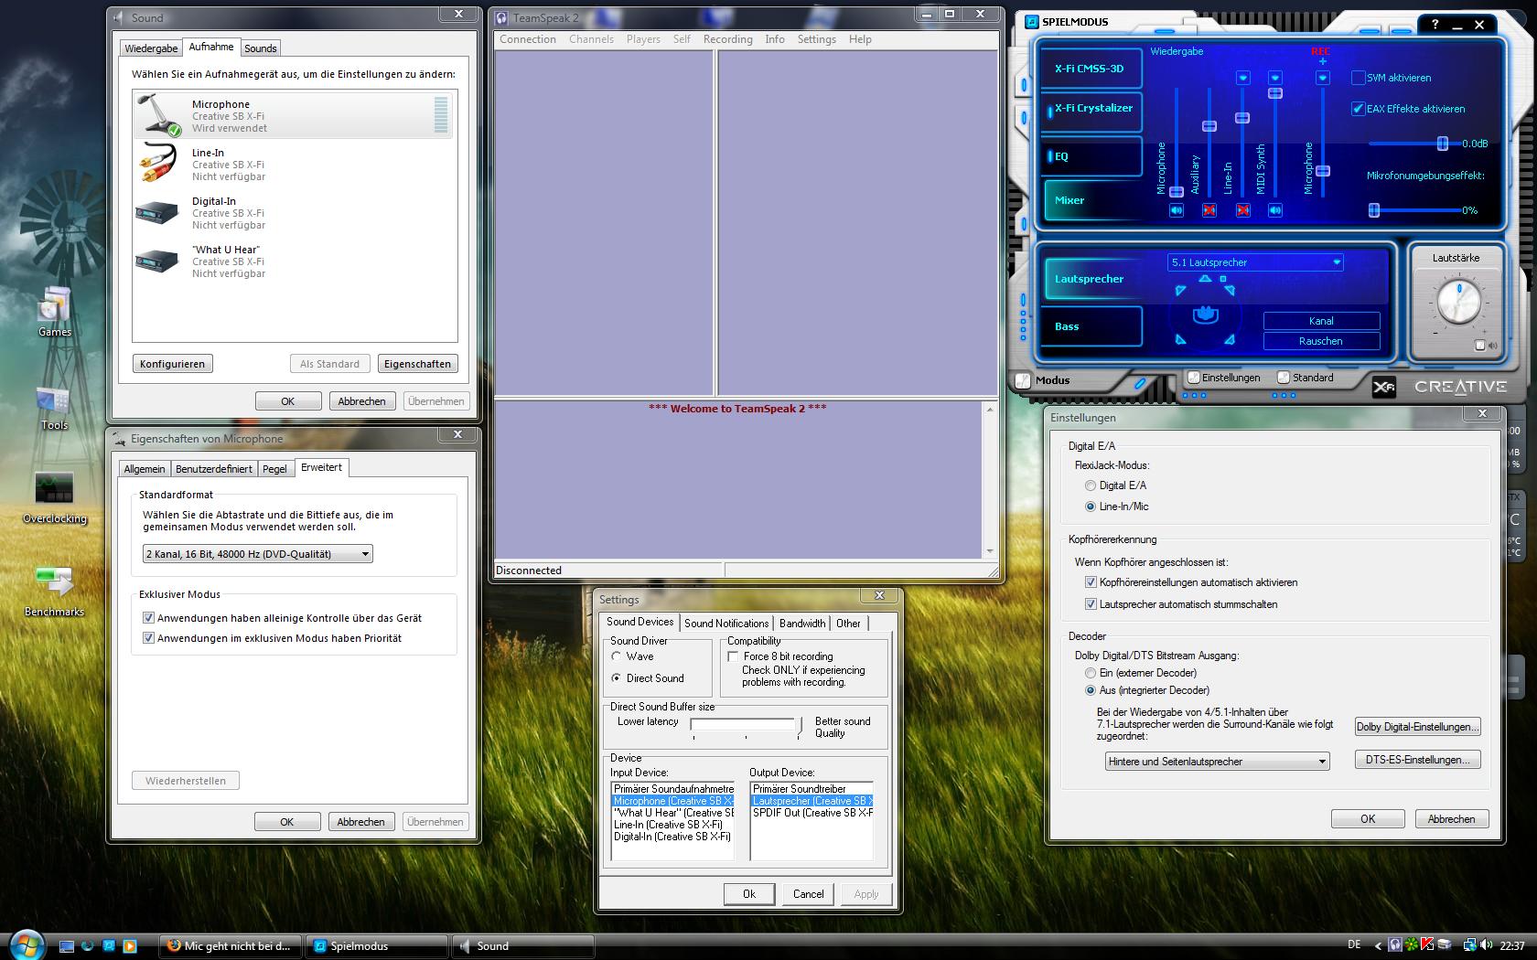Screen dimensions: 1537x960
Task: Mute the Microphone playback channel in mixer
Action: [1177, 210]
